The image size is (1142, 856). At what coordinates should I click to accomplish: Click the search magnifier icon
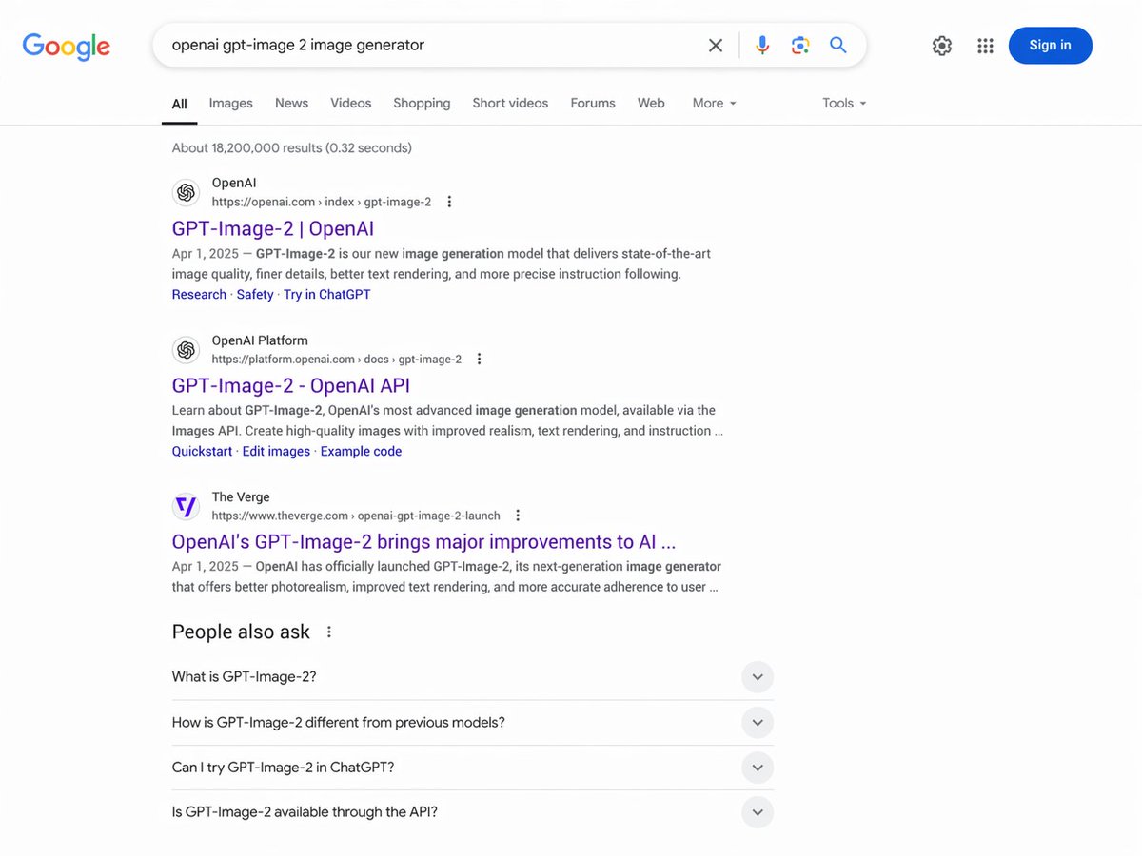point(837,45)
